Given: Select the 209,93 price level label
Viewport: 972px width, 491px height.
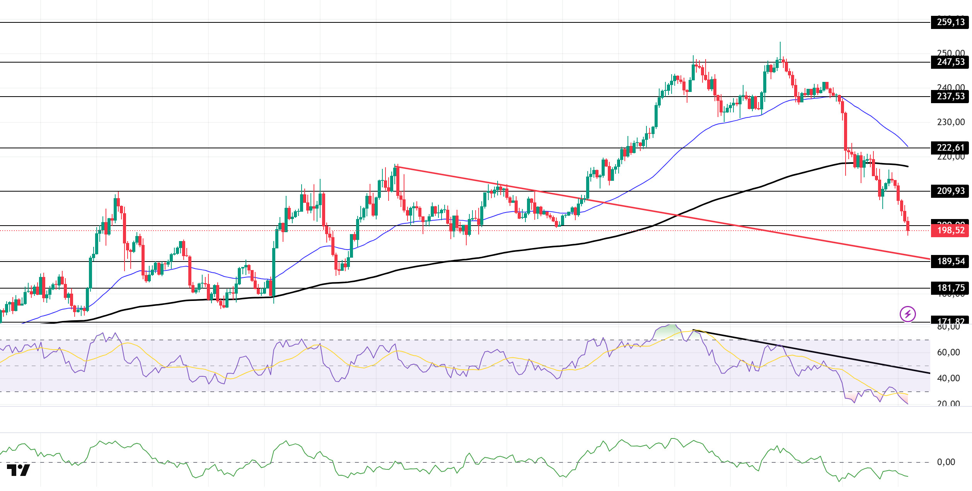Looking at the screenshot, I should (951, 191).
